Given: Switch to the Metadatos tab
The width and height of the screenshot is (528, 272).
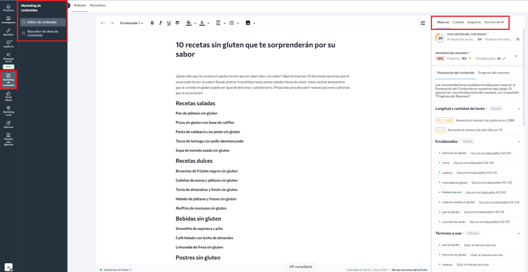Looking at the screenshot, I should click(x=97, y=5).
